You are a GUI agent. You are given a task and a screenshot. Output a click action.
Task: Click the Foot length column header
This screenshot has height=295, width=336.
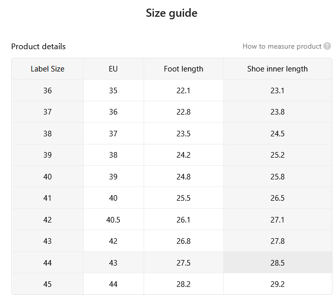click(x=183, y=69)
